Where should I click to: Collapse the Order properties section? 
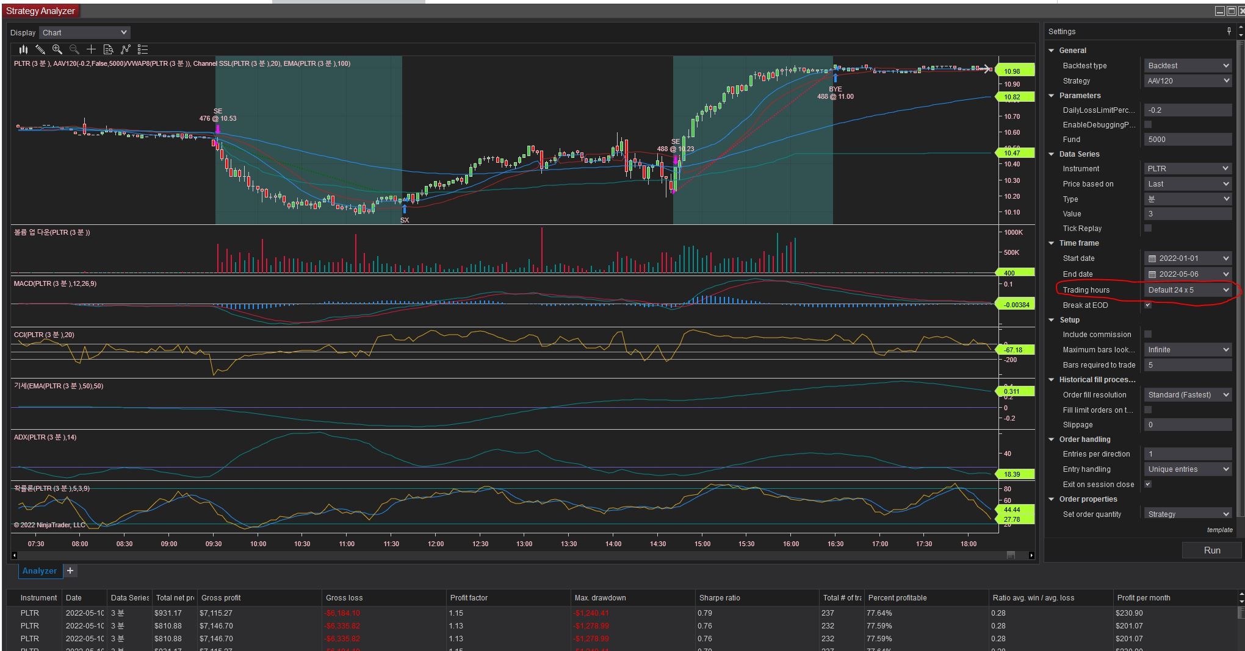(x=1052, y=499)
